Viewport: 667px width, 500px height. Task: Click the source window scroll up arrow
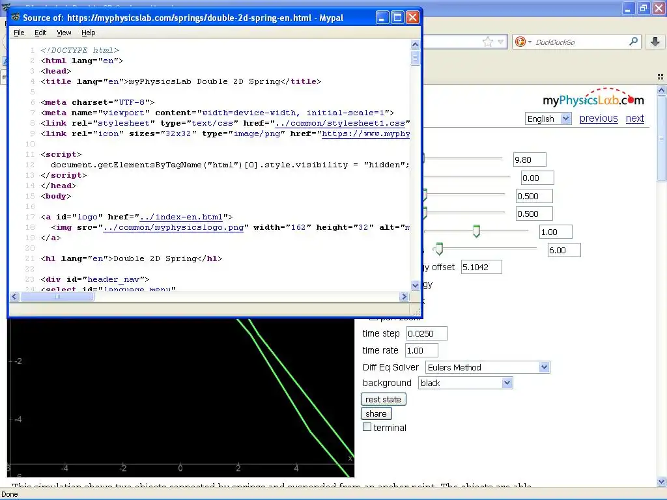[415, 45]
